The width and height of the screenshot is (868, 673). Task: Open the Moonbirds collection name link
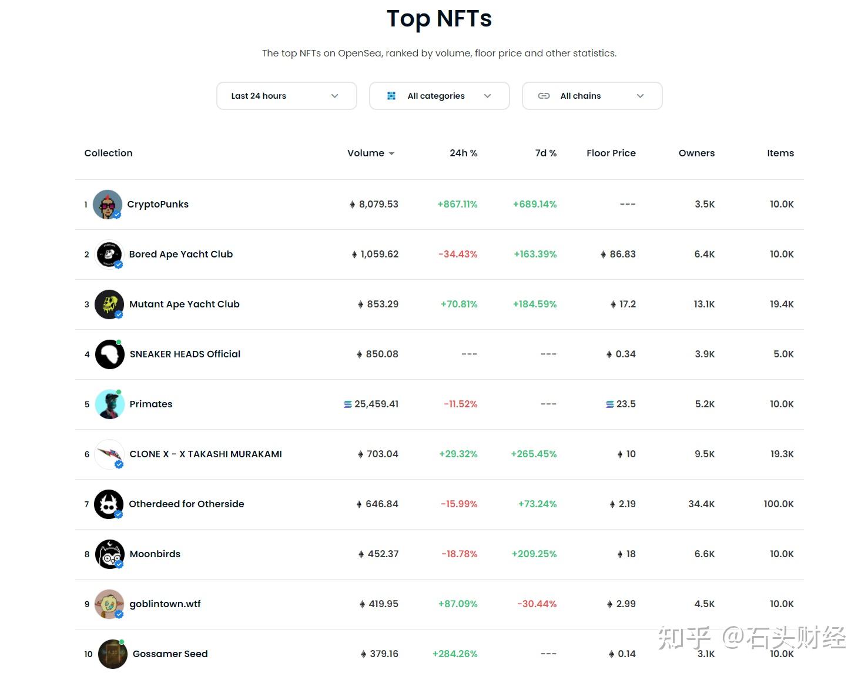click(x=155, y=554)
